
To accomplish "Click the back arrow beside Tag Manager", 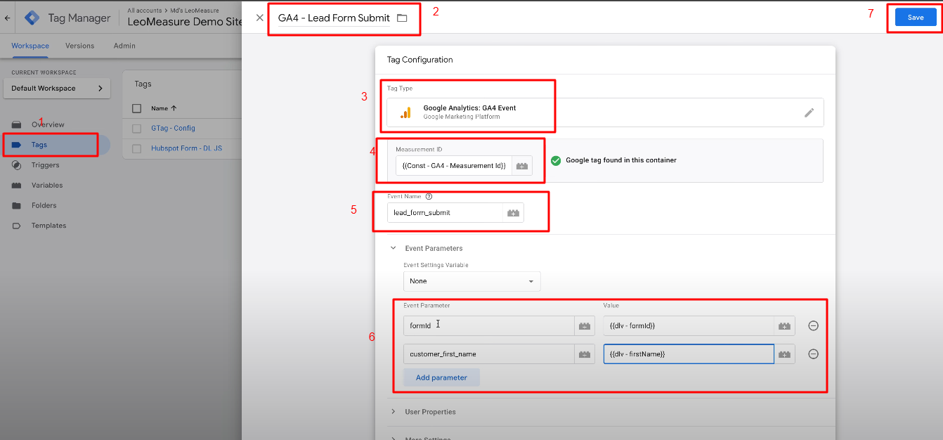I will (x=6, y=17).
